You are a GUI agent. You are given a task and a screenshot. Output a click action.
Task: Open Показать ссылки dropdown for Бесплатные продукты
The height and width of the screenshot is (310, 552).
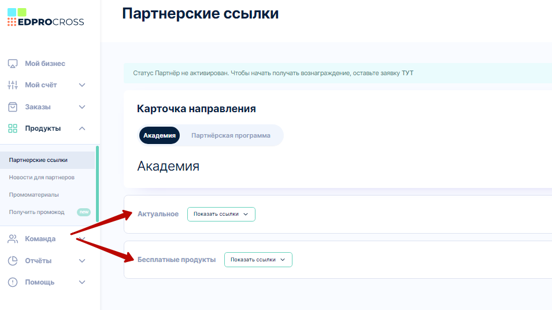pos(258,260)
